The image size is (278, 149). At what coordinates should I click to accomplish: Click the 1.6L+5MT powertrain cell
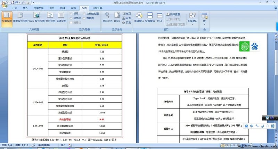tap(38, 68)
